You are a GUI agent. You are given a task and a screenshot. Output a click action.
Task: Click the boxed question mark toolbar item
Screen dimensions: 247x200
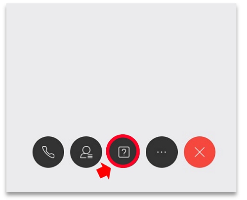[x=123, y=152]
